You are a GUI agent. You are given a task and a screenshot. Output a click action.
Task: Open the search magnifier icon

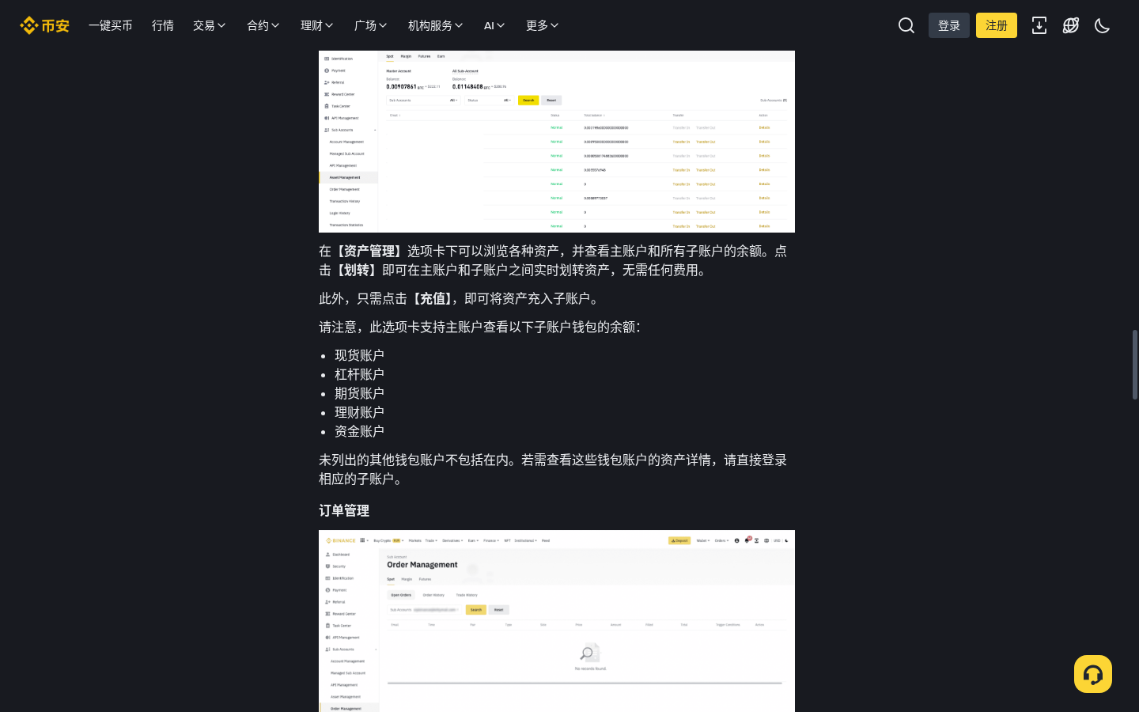pos(906,25)
